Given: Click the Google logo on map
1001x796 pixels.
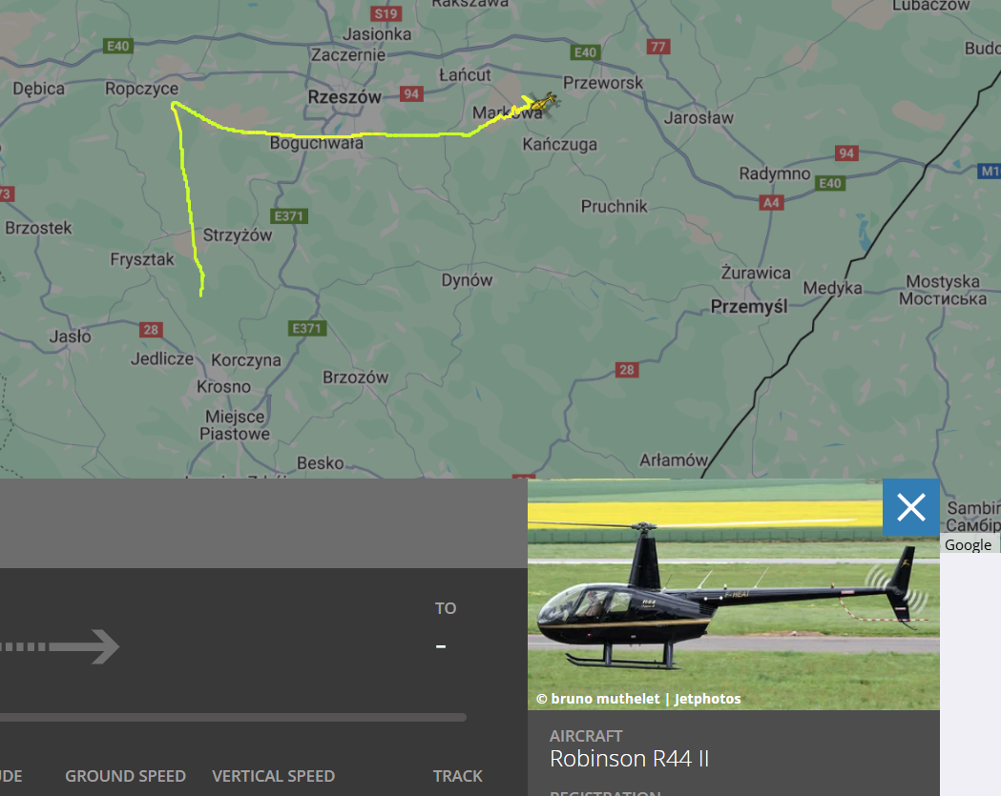Looking at the screenshot, I should click(968, 544).
